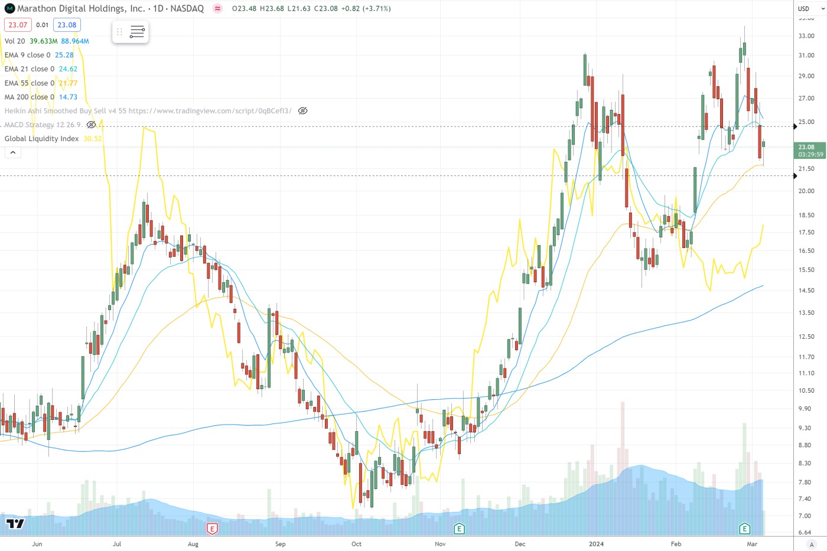
Task: Click the Marathon Digital symbol logo icon
Action: pos(9,9)
